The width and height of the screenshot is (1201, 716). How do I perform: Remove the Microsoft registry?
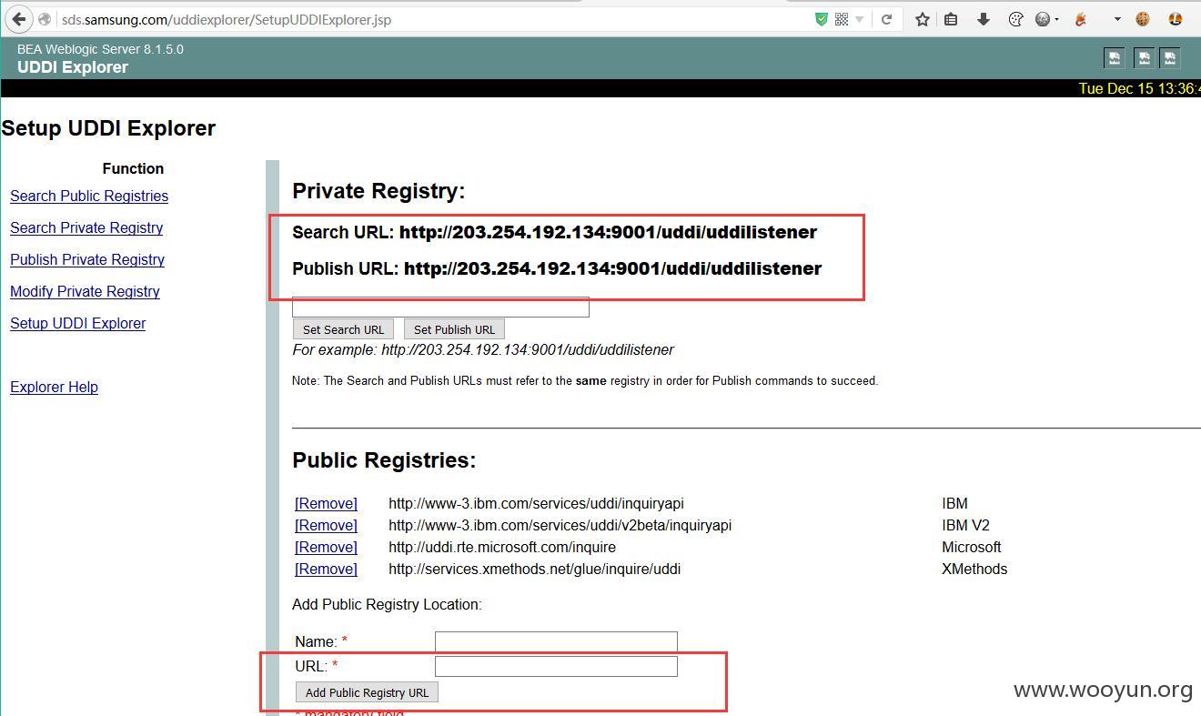point(326,547)
